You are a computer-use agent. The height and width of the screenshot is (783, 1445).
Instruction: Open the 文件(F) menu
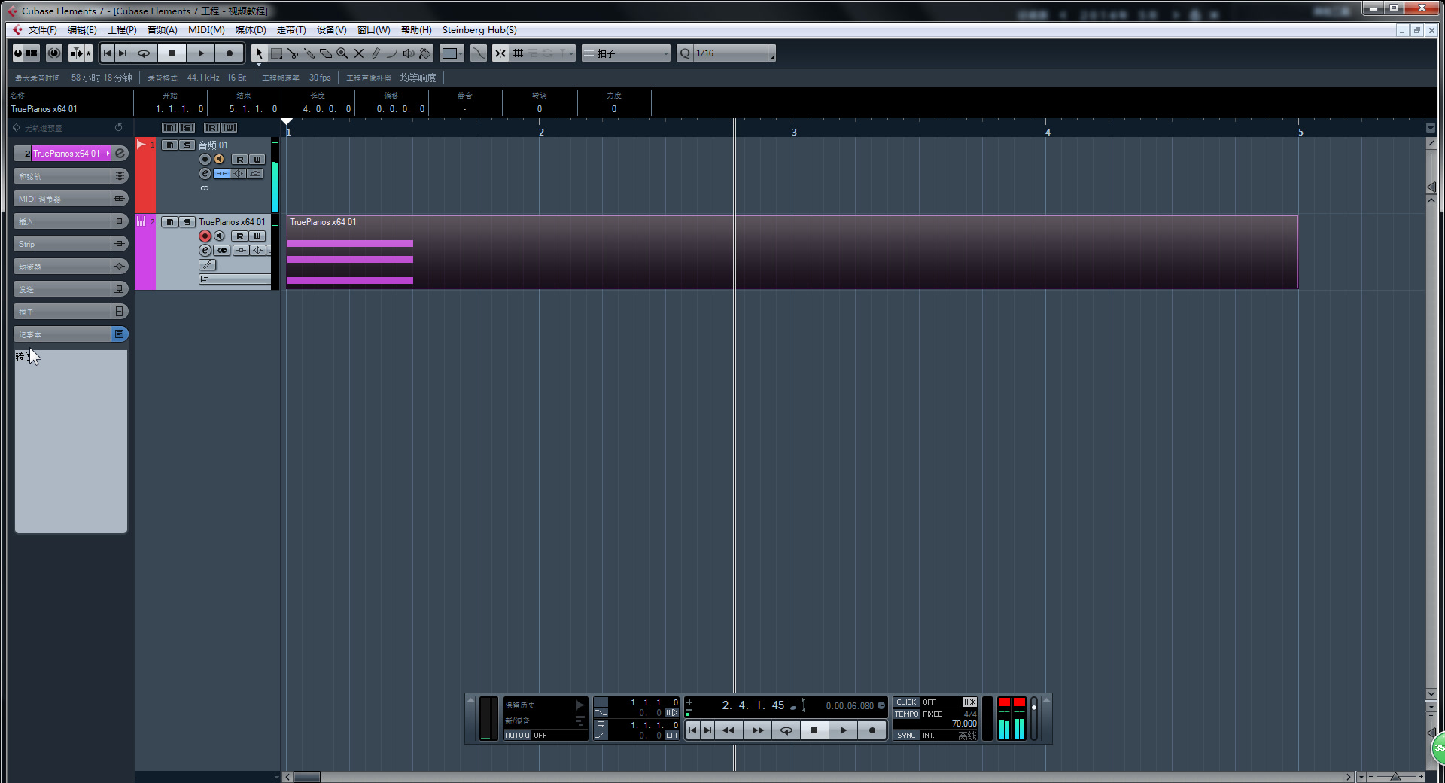[x=42, y=30]
